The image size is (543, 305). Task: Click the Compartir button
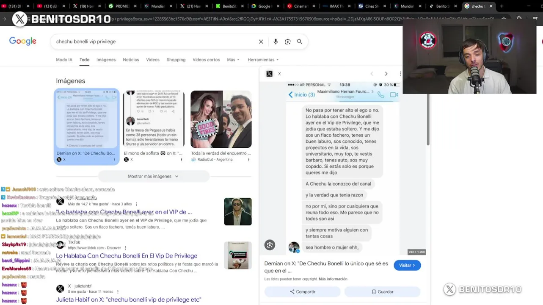(303, 291)
